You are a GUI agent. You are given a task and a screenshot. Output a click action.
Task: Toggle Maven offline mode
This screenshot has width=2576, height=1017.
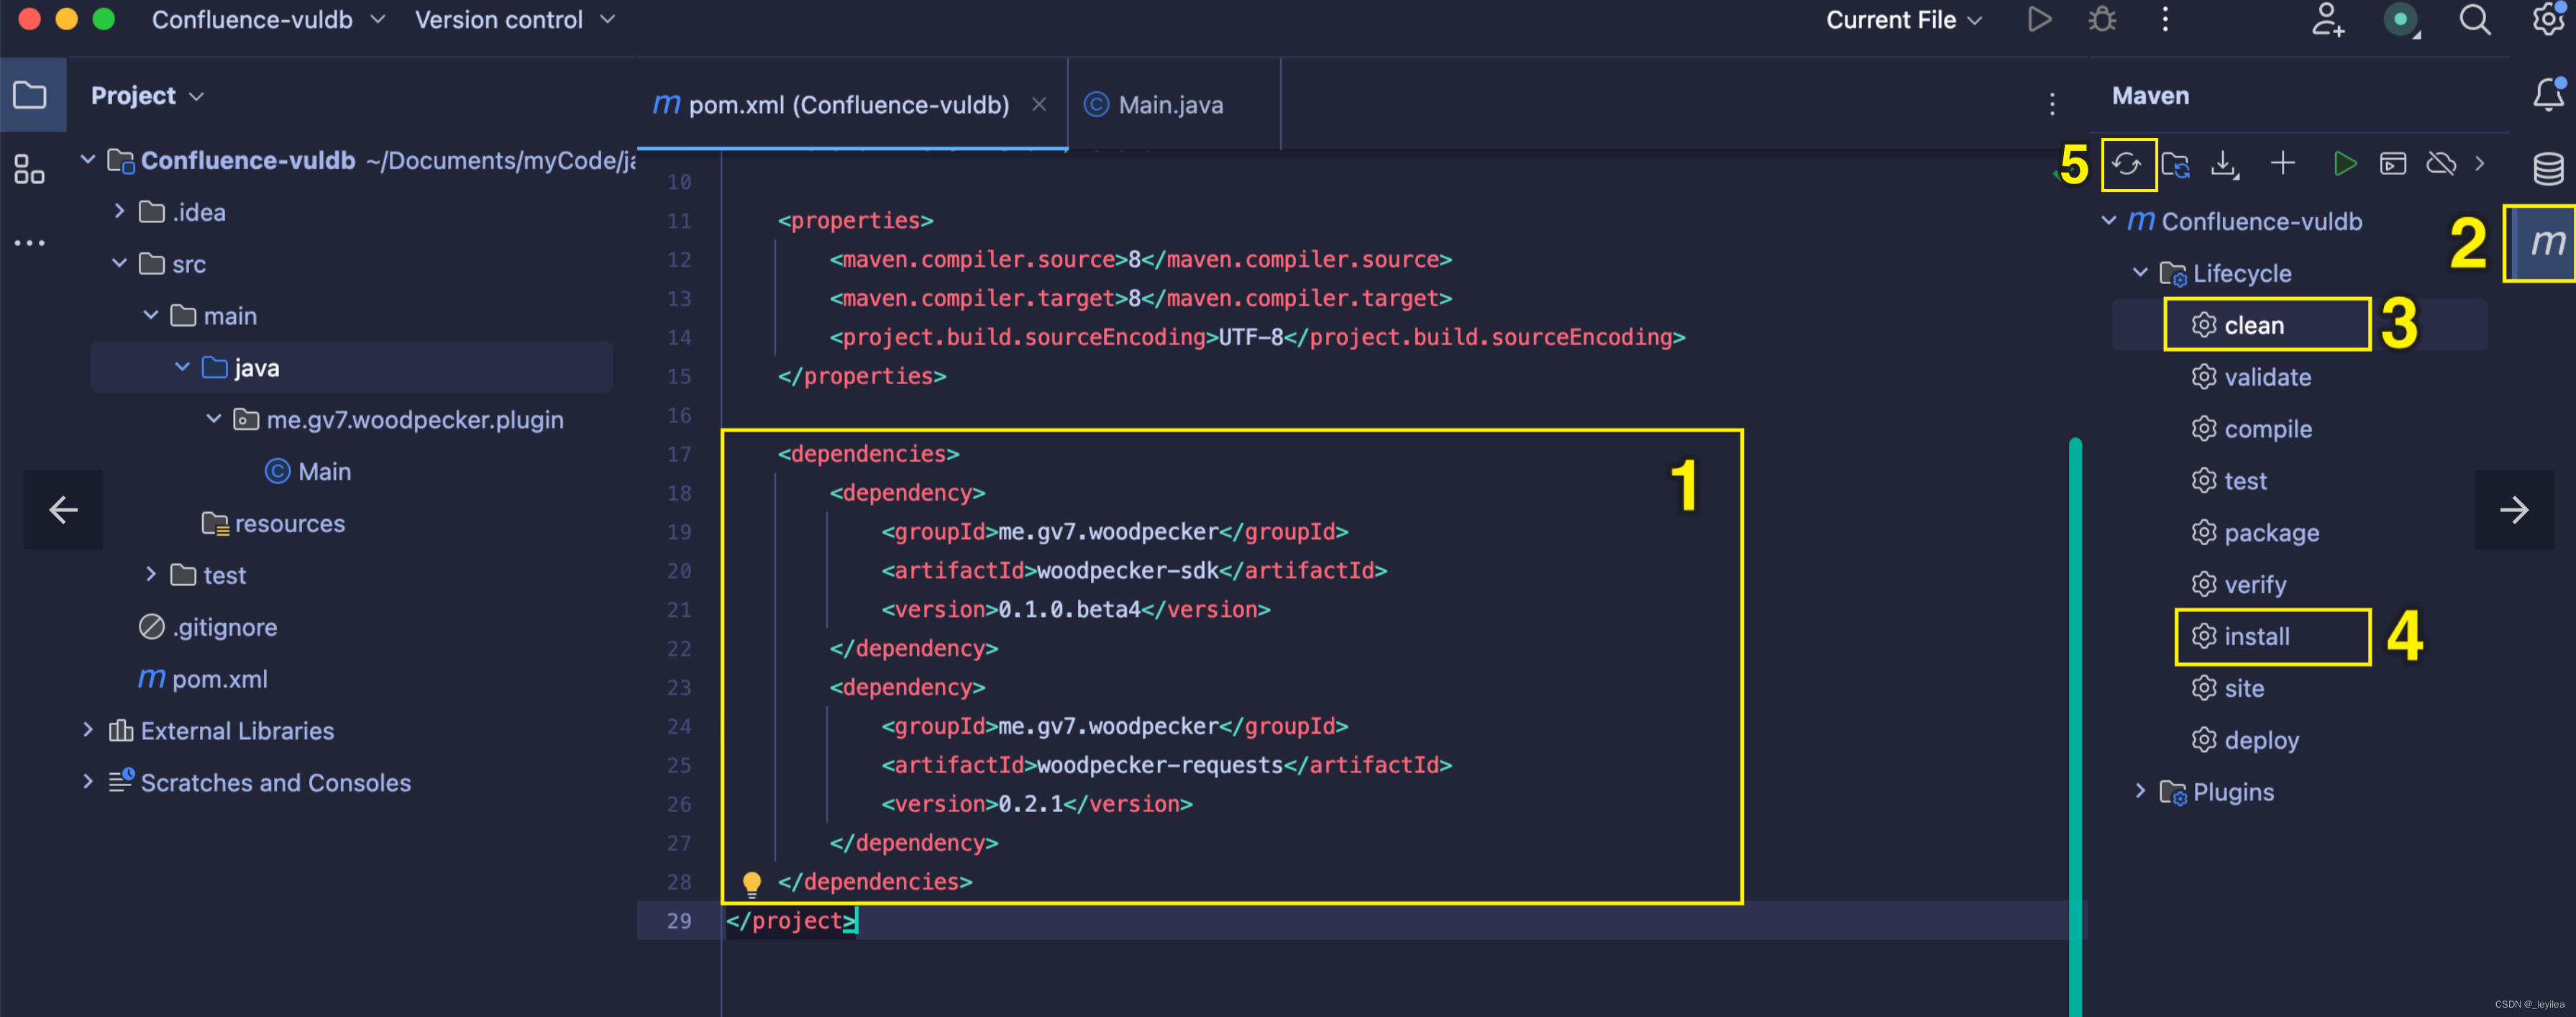[2440, 163]
